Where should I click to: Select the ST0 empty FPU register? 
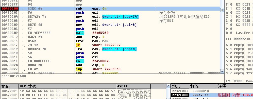click(x=240, y=45)
